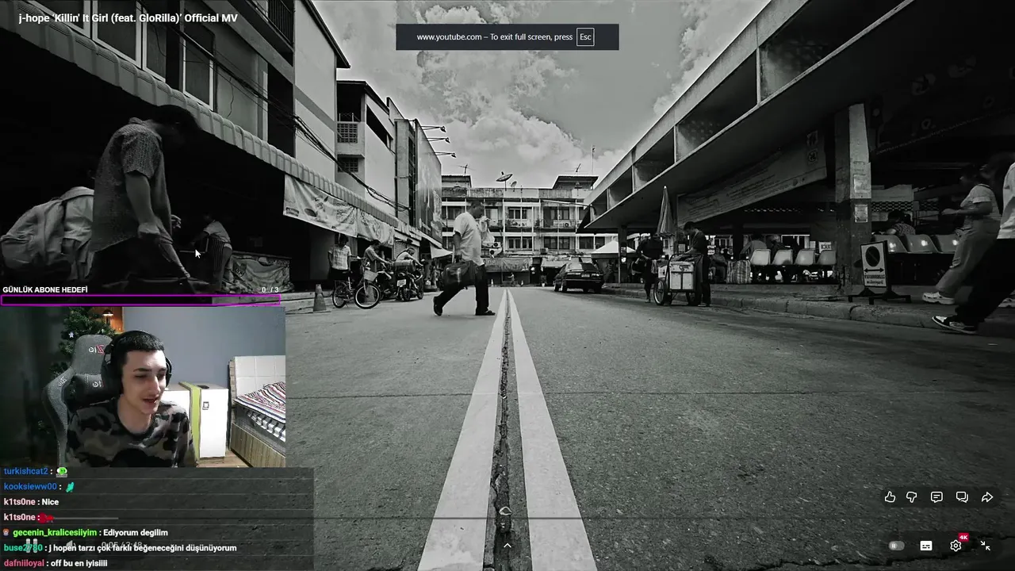The height and width of the screenshot is (571, 1015).
Task: Click the 'Esc' key label in fullscreen notice
Action: coord(585,36)
